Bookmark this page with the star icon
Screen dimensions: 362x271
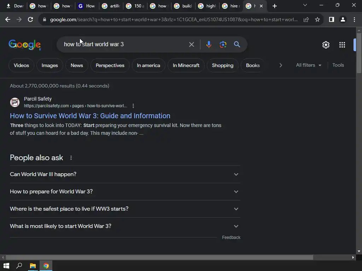(x=317, y=20)
